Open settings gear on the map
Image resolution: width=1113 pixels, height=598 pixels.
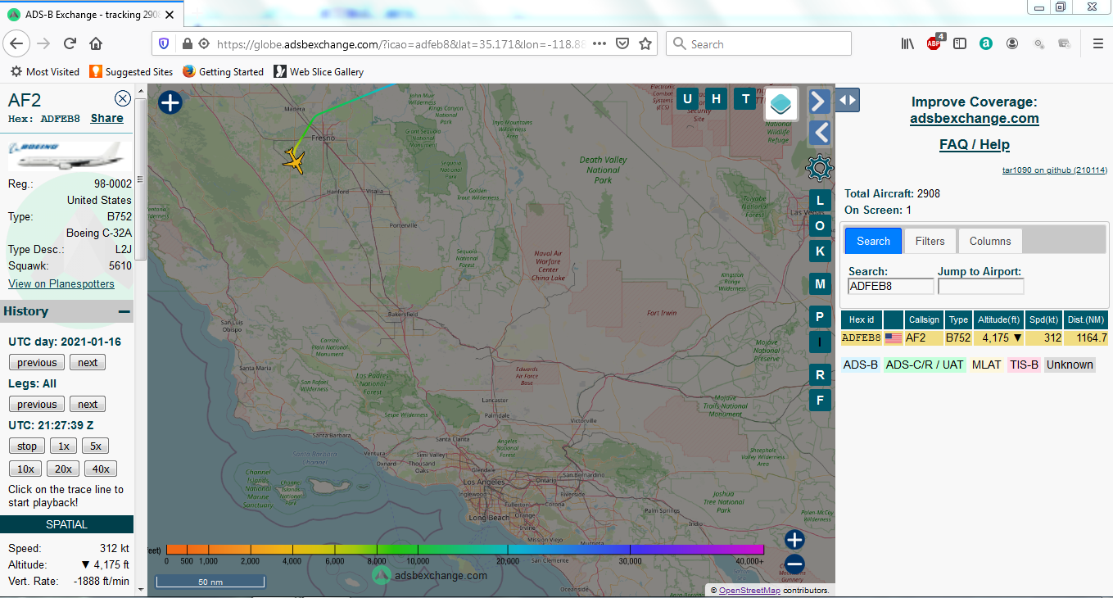[x=820, y=168]
